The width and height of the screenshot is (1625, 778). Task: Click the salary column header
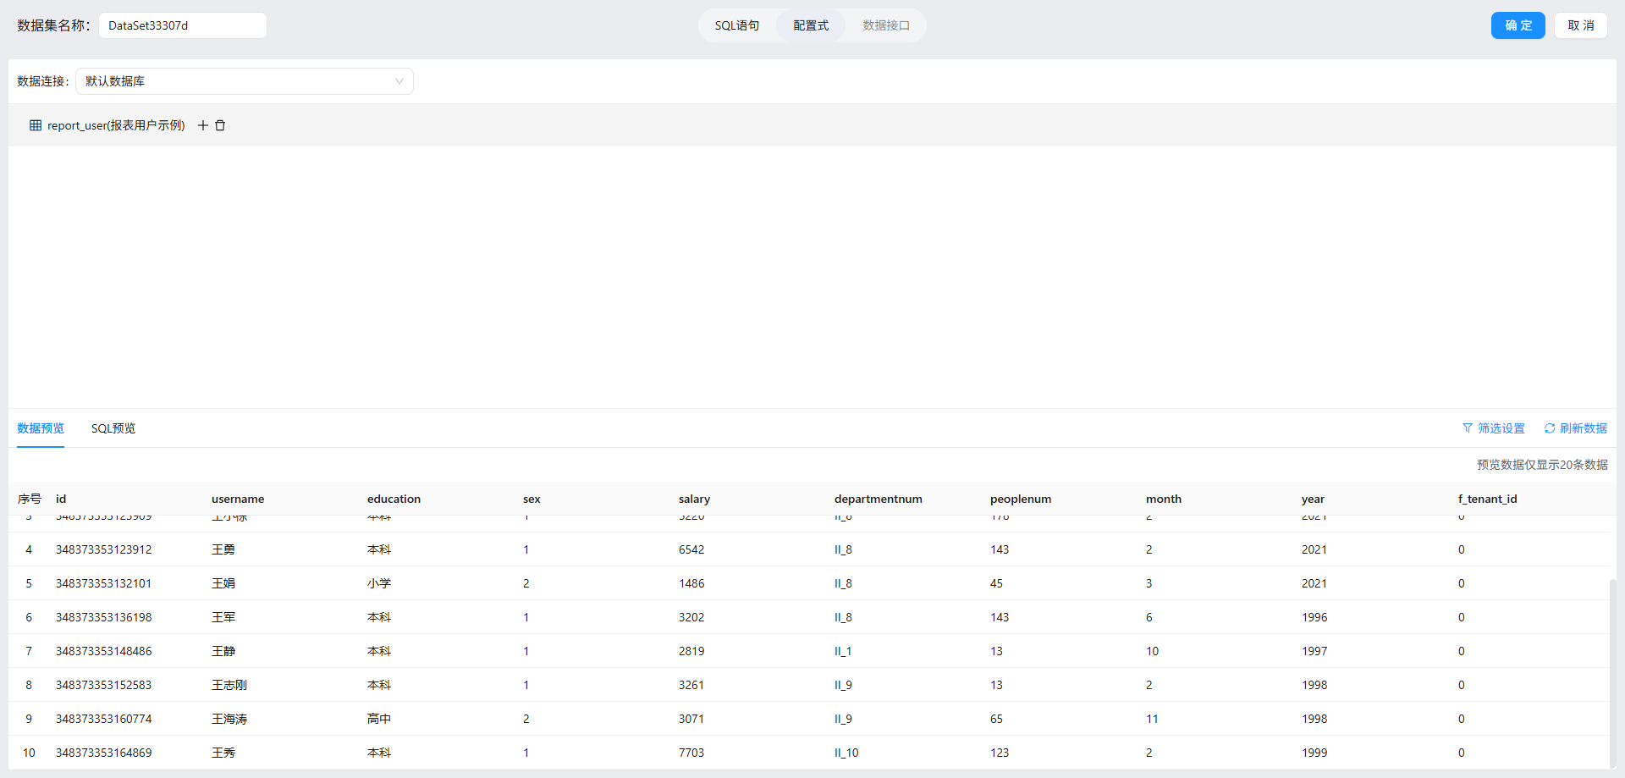pos(694,499)
